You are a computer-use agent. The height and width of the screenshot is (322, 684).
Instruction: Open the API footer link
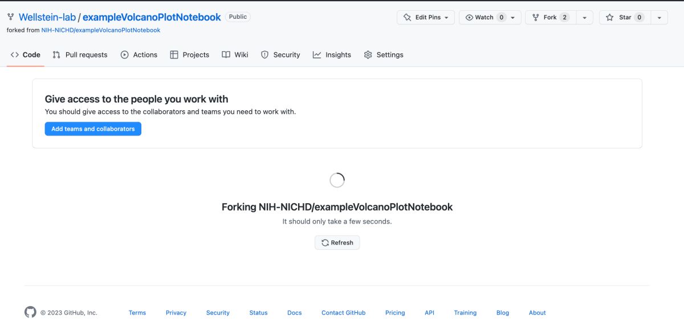pos(430,313)
